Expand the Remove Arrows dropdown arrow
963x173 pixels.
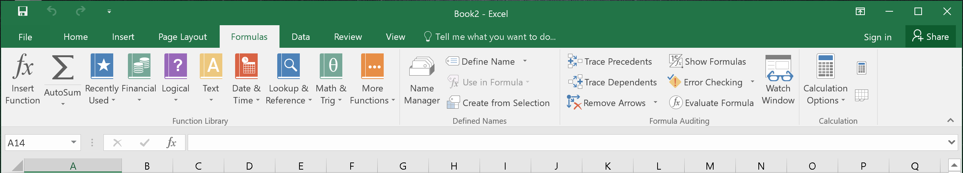point(655,102)
